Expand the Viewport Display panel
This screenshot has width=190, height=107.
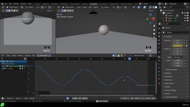click(x=170, y=90)
